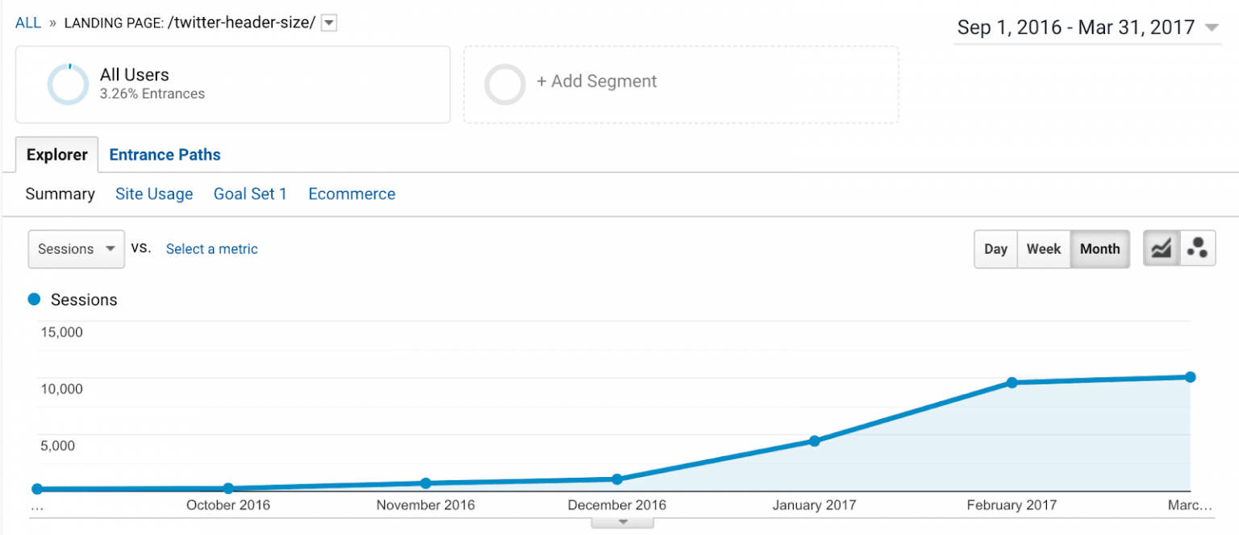1239x535 pixels.
Task: Click Select a metric to compare
Action: coord(211,249)
